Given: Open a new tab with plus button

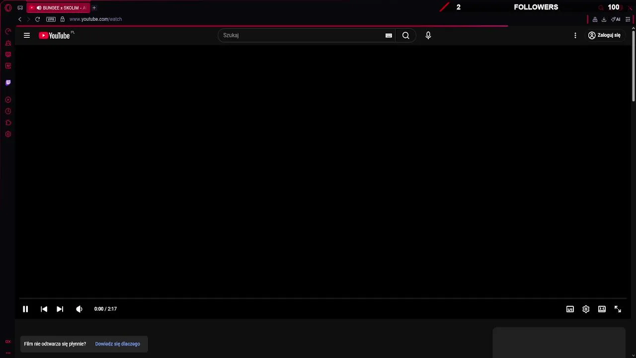Looking at the screenshot, I should click(x=94, y=8).
